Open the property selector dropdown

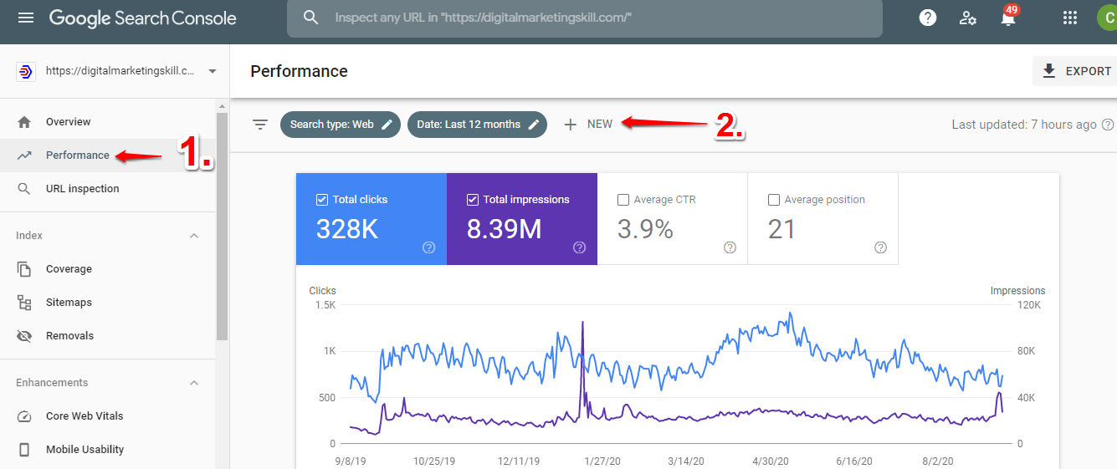213,72
